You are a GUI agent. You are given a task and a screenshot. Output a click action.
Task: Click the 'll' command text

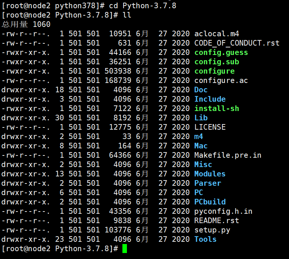pyautogui.click(x=127, y=15)
